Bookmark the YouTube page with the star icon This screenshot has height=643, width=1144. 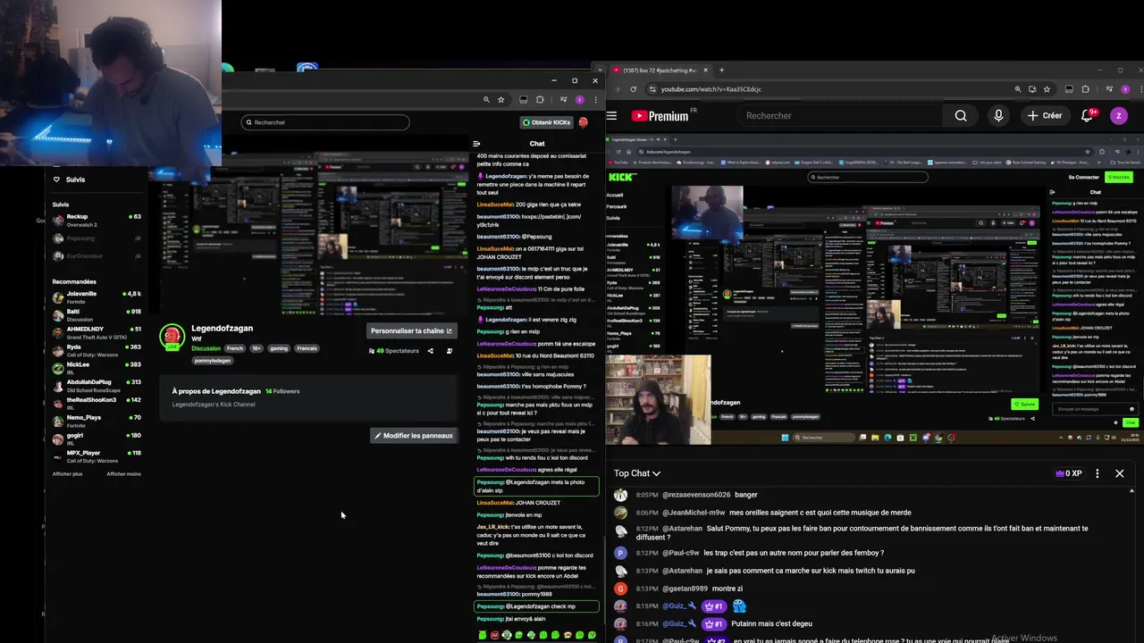click(1047, 89)
